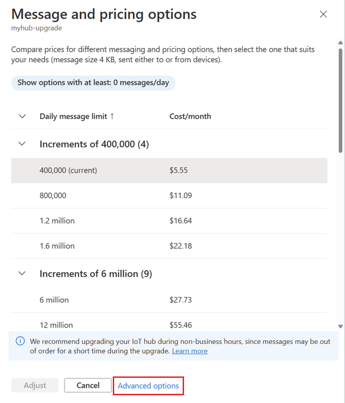Collapse all groups using header chevron
Viewport: 345px width, 403px height.
(22, 117)
